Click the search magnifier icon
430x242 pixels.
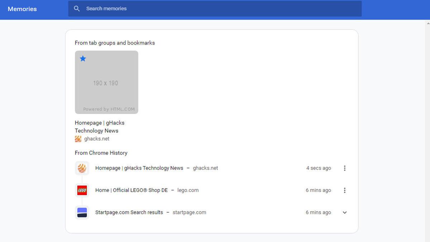[x=77, y=8]
